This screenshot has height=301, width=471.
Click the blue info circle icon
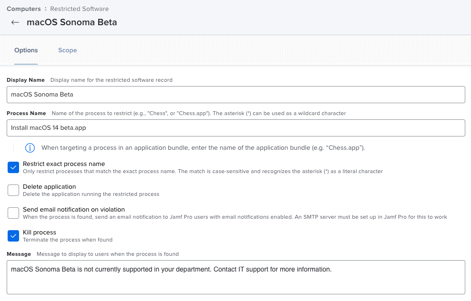coord(30,148)
